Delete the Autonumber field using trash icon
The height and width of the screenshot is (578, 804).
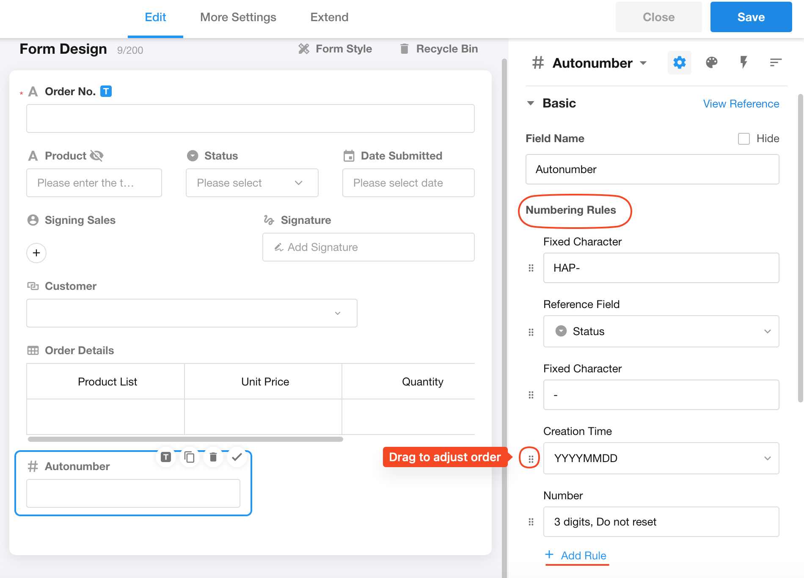213,457
